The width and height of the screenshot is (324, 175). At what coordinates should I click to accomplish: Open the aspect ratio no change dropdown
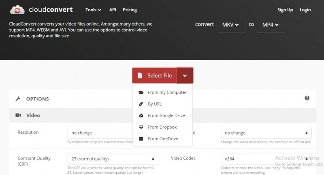(x=266, y=132)
